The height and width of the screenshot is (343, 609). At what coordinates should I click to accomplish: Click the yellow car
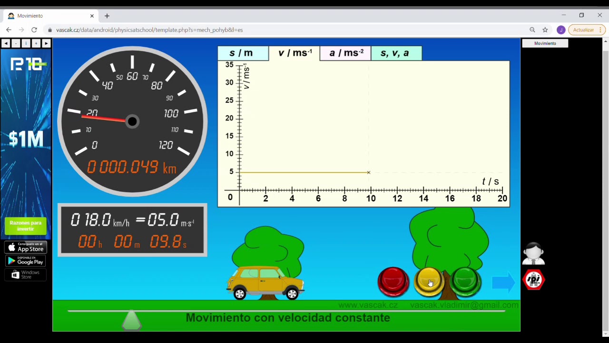(265, 283)
